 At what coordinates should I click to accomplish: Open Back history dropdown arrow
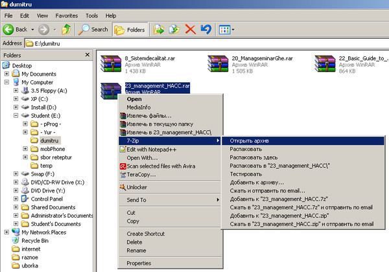(x=32, y=30)
